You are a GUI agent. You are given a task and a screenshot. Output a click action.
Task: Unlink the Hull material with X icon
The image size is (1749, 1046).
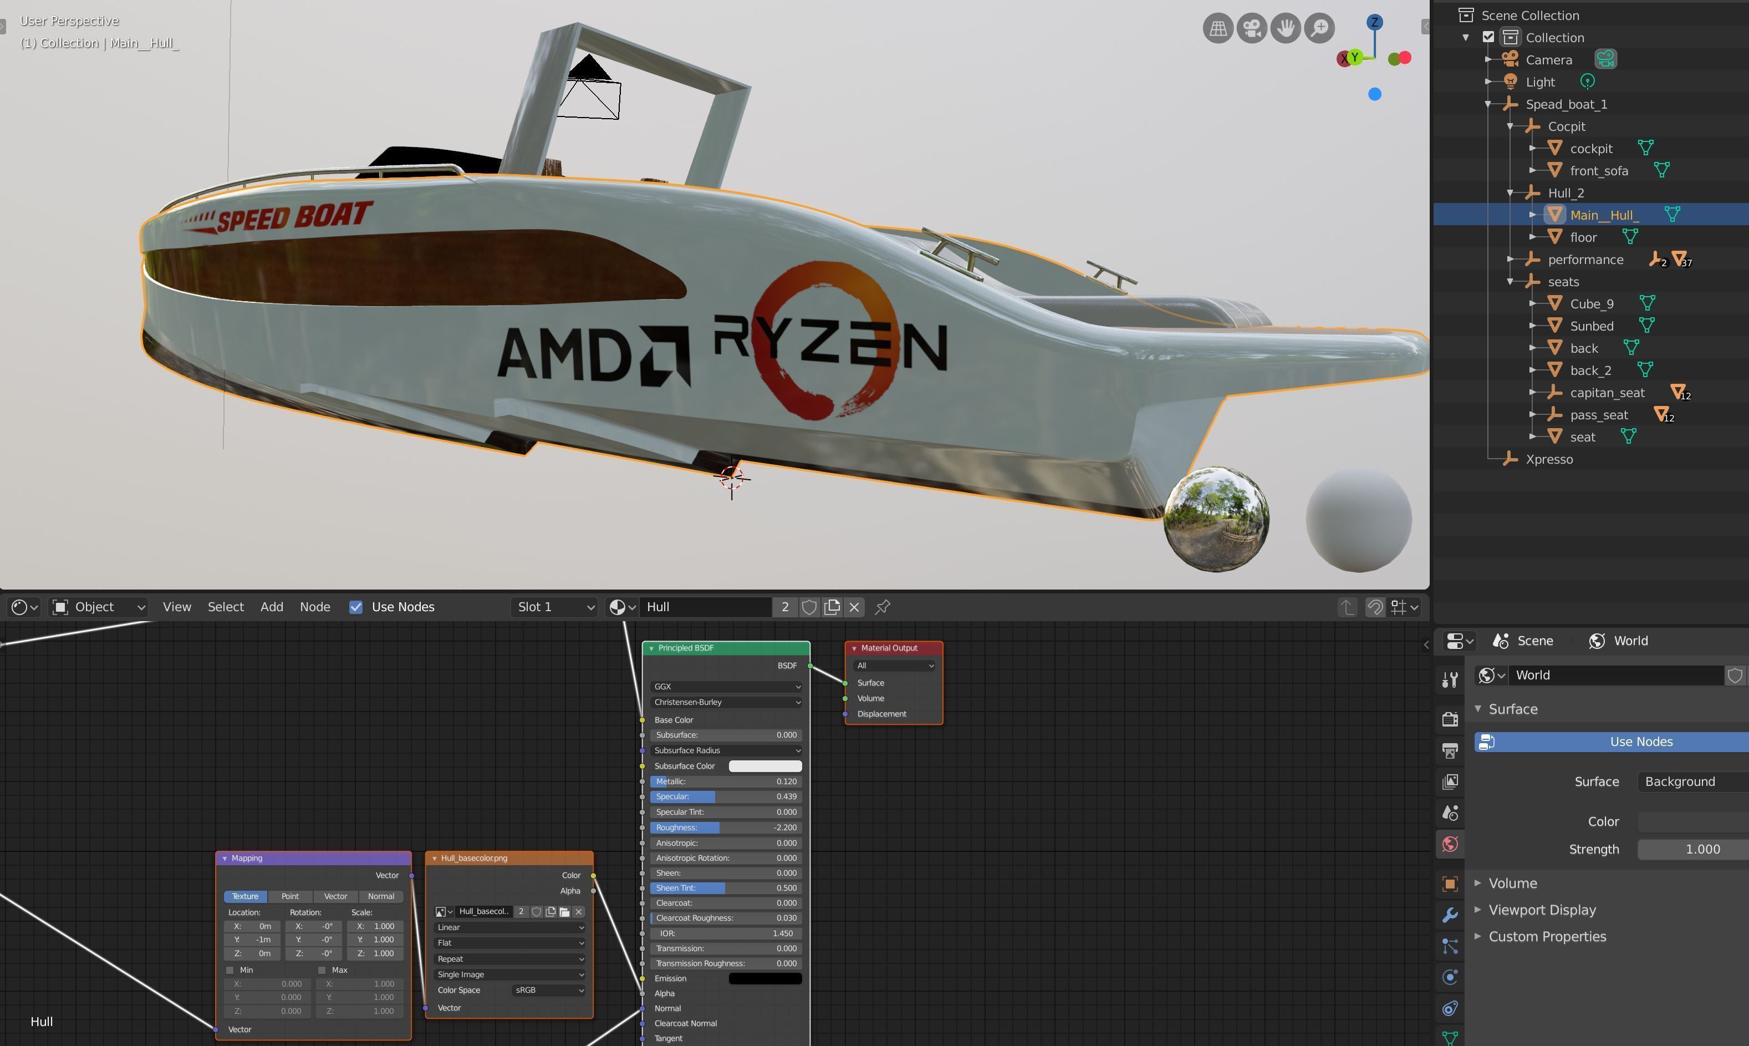click(x=854, y=607)
